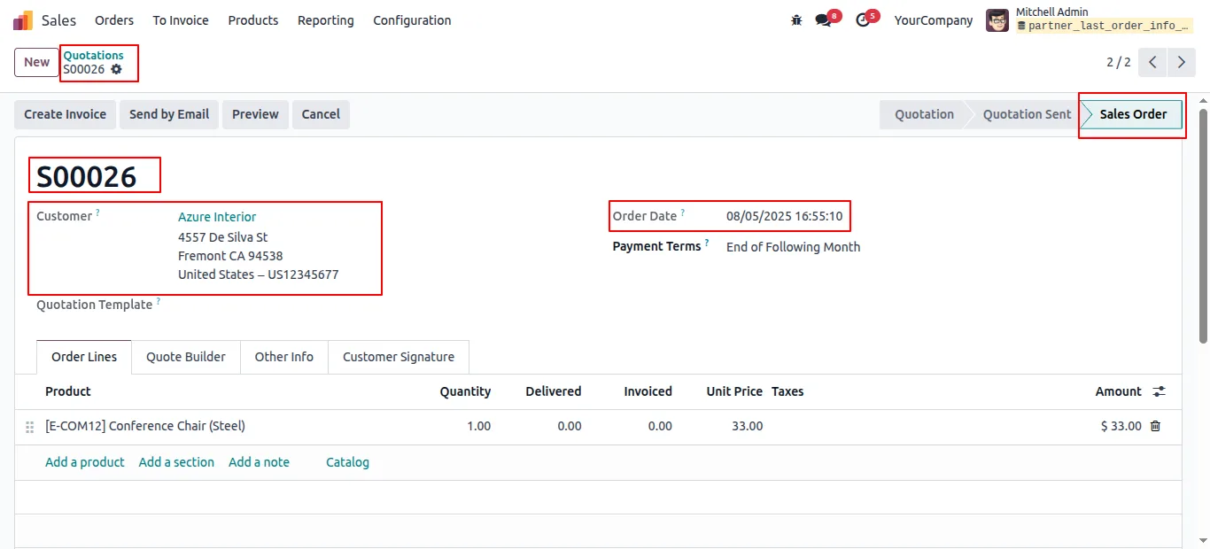Viewport: 1210px width, 549px height.
Task: Click the Preview button
Action: click(255, 114)
